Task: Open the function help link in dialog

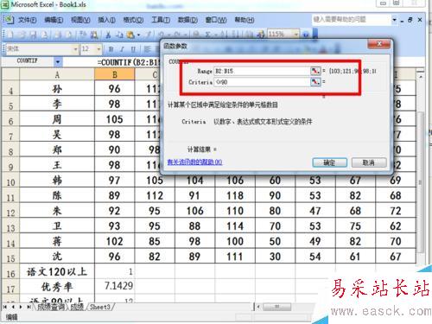Action: pos(194,162)
